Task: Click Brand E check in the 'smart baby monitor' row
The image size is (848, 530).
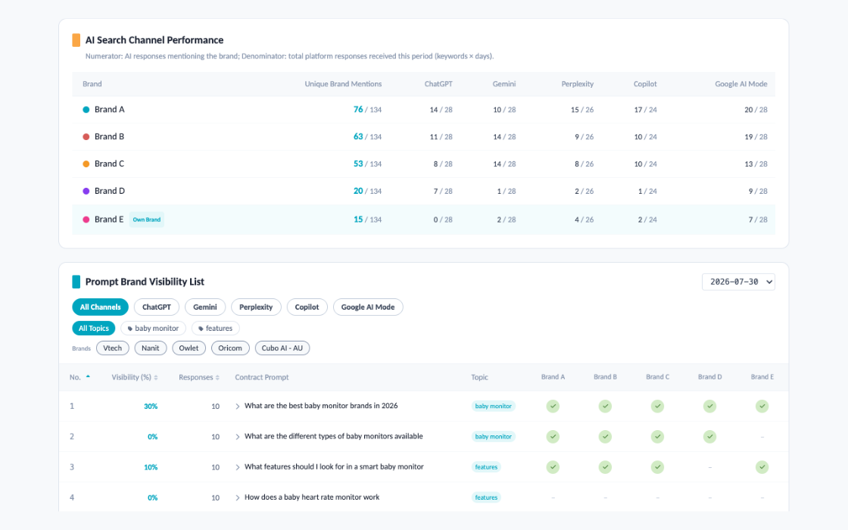Action: [762, 466]
